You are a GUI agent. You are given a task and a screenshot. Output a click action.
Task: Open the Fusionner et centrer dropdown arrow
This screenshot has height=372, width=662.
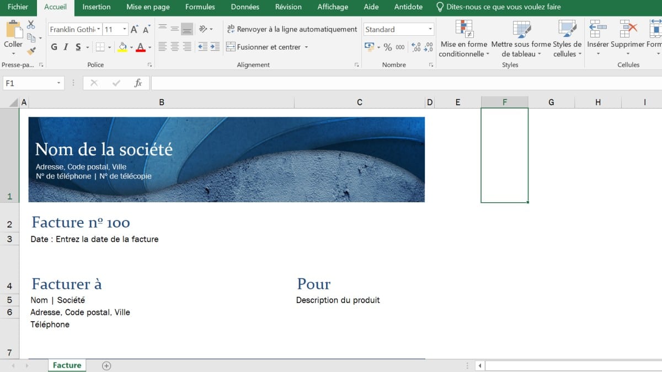pyautogui.click(x=306, y=47)
